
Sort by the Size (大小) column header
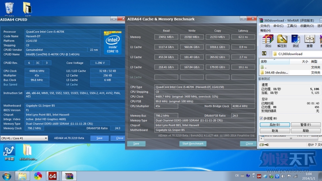[299, 61]
